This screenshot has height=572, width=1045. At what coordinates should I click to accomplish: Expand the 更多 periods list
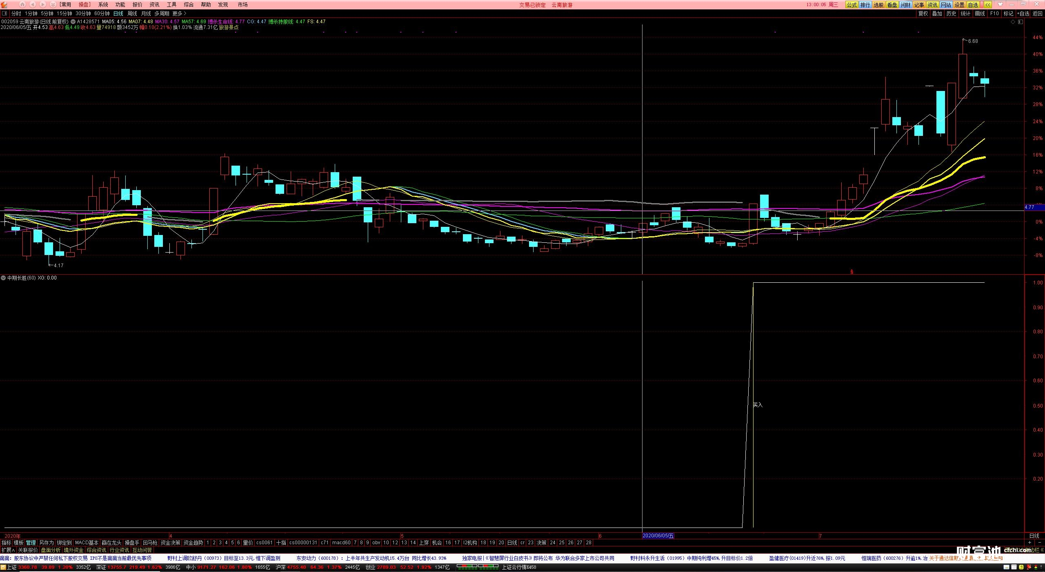179,13
